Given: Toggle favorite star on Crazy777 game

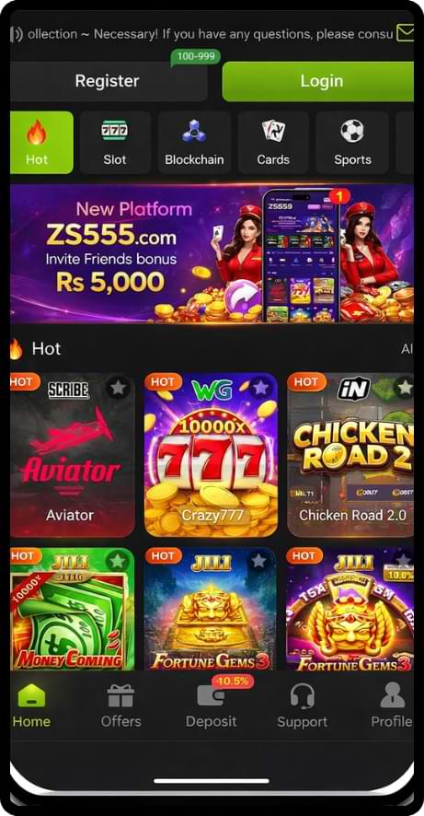Looking at the screenshot, I should point(260,388).
